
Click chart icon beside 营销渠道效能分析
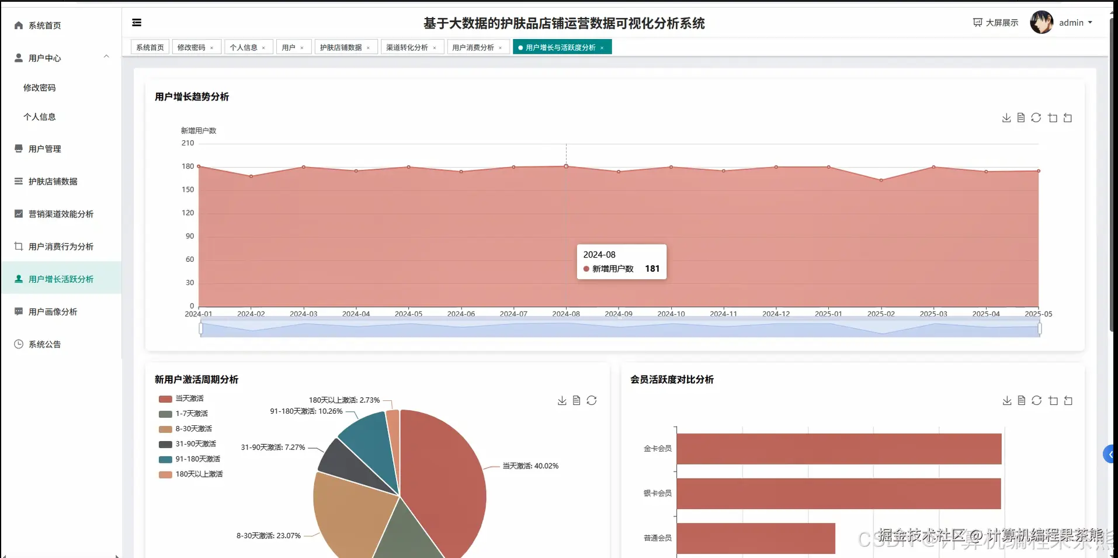point(19,214)
